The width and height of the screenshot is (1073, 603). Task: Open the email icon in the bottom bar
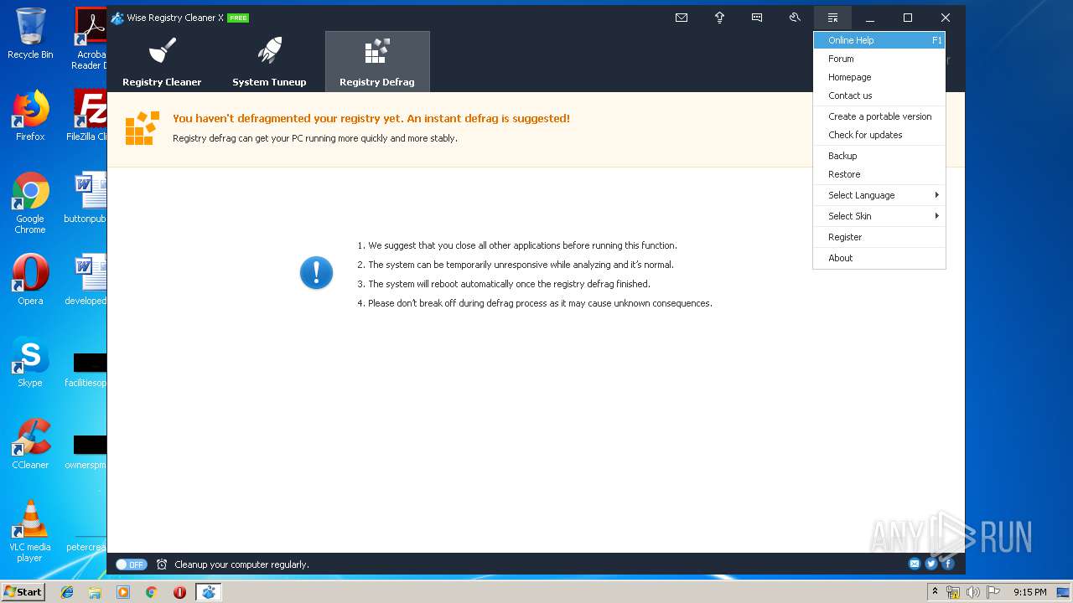click(915, 564)
